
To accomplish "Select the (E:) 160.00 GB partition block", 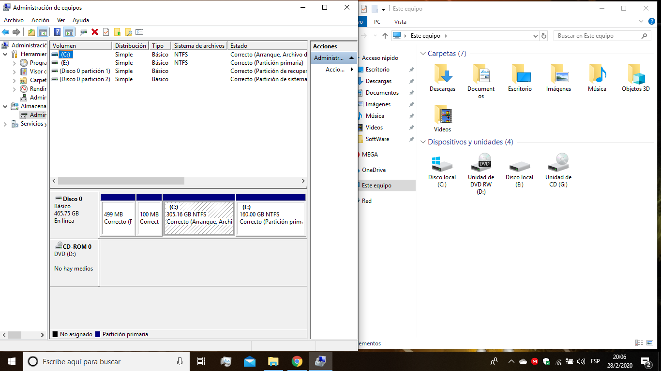I will pyautogui.click(x=270, y=218).
